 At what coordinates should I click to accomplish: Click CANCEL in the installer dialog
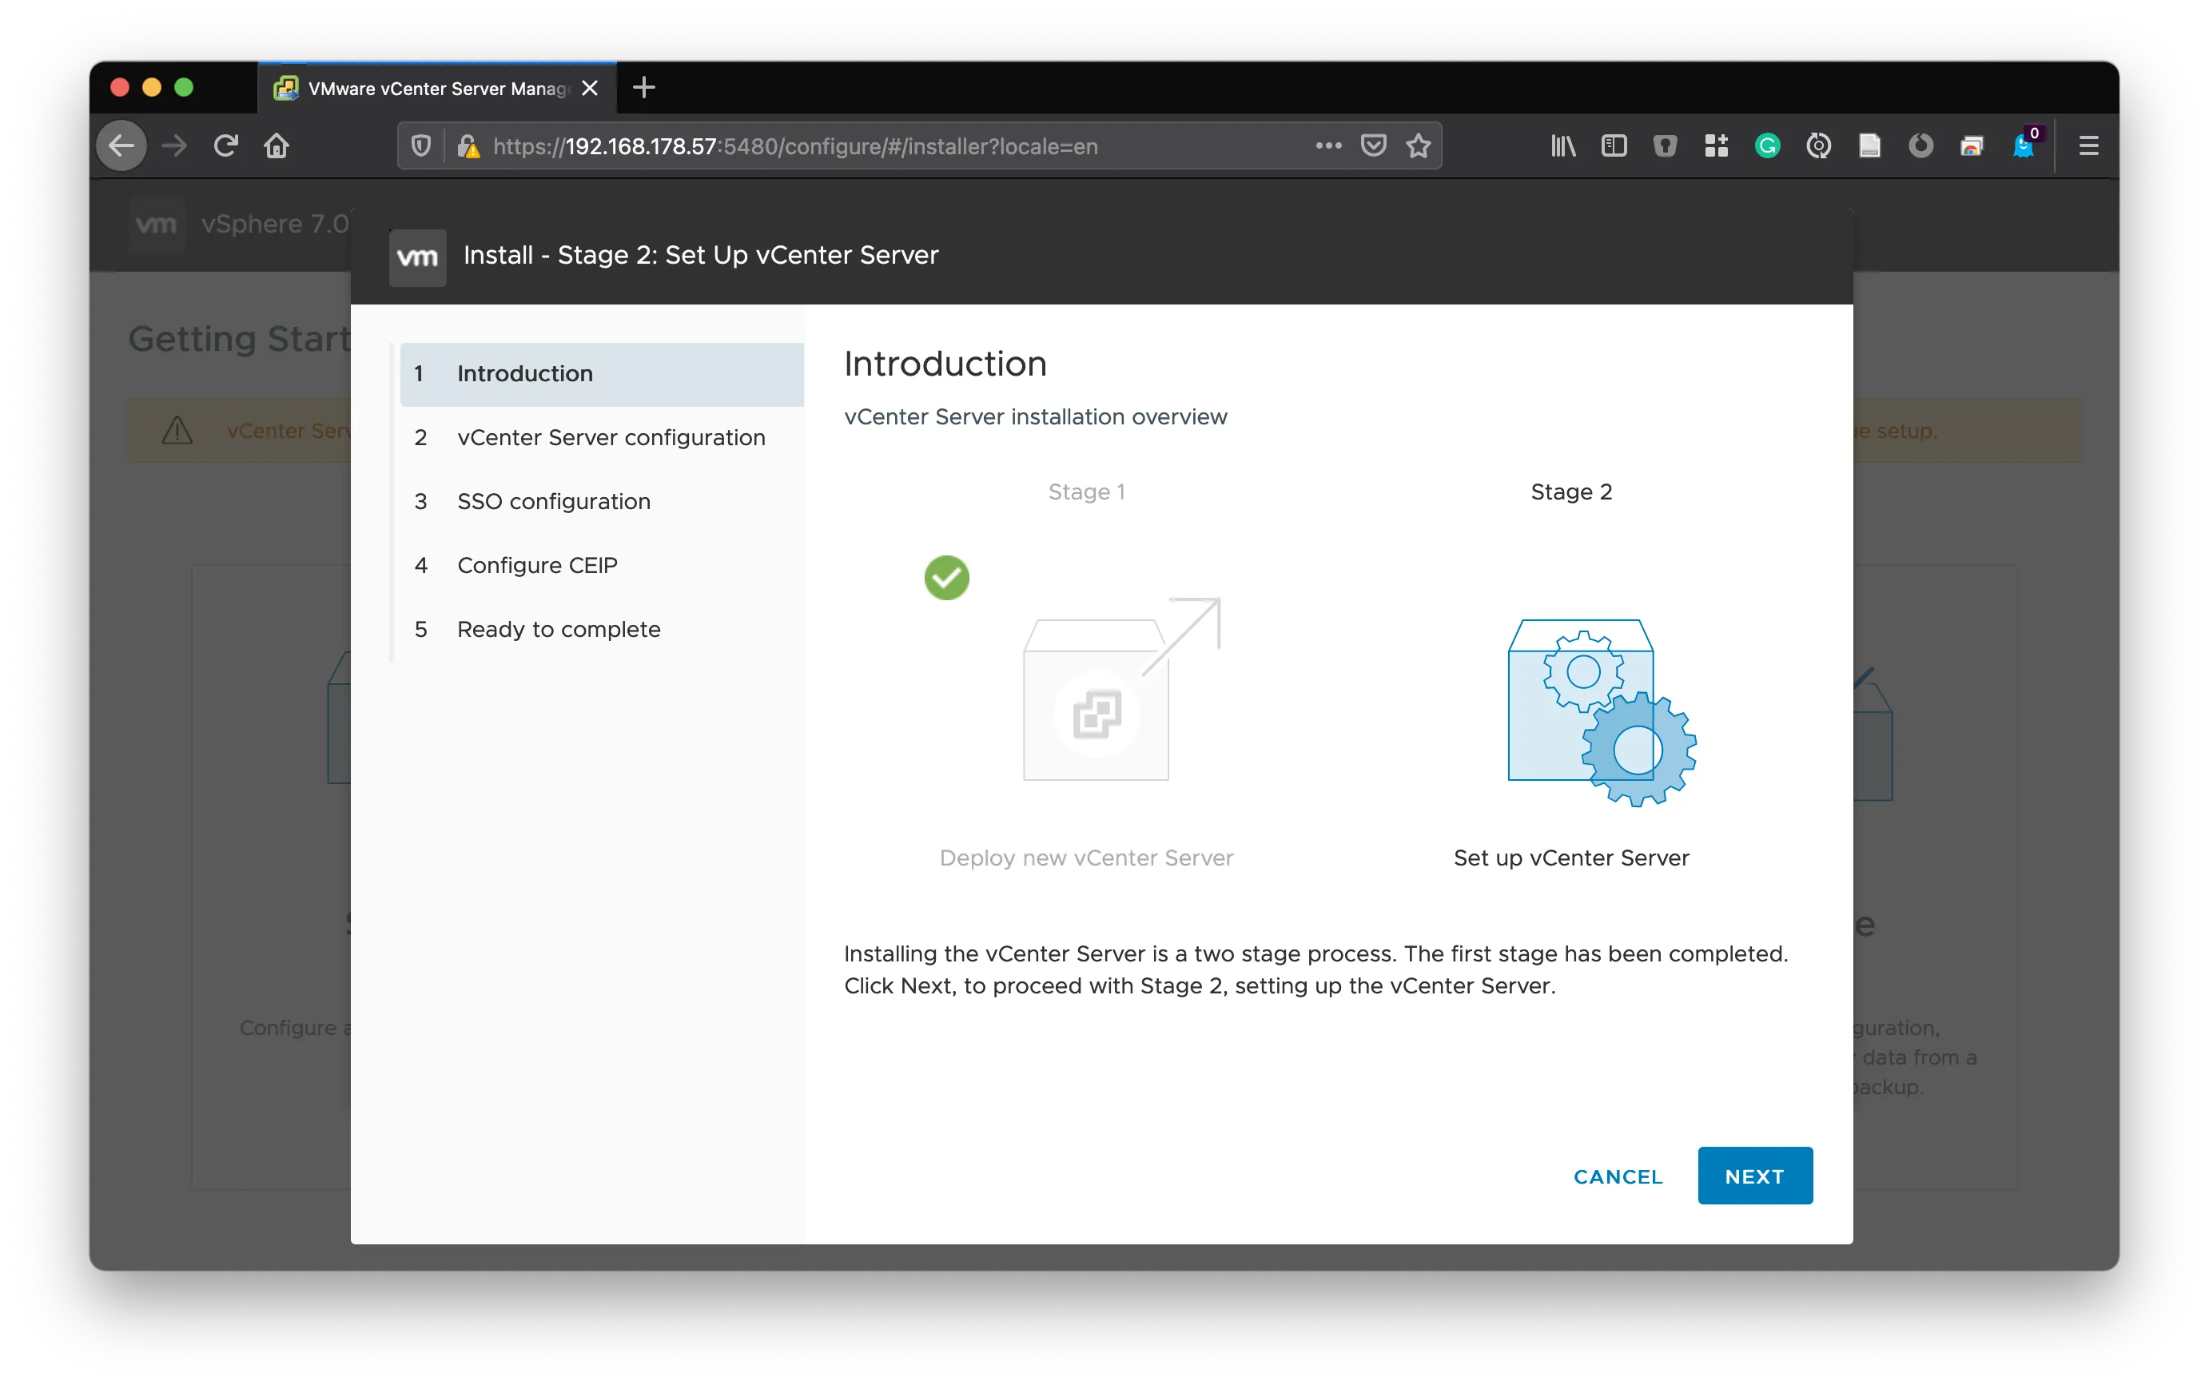click(1618, 1176)
